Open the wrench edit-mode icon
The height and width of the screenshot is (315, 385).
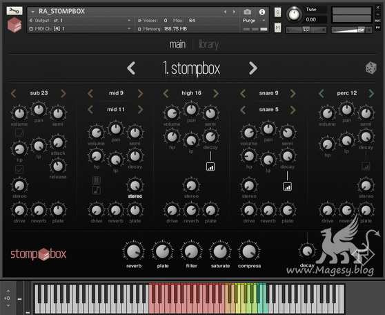pyautogui.click(x=14, y=10)
